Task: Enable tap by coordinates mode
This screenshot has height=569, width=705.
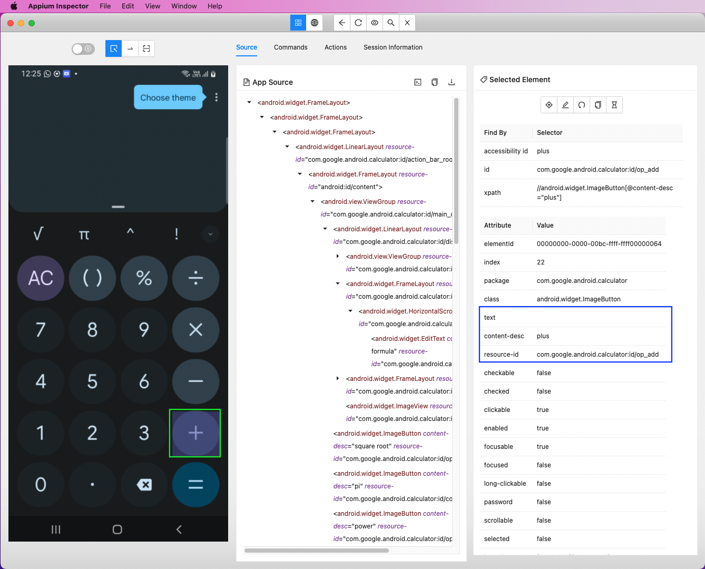Action: pyautogui.click(x=146, y=48)
